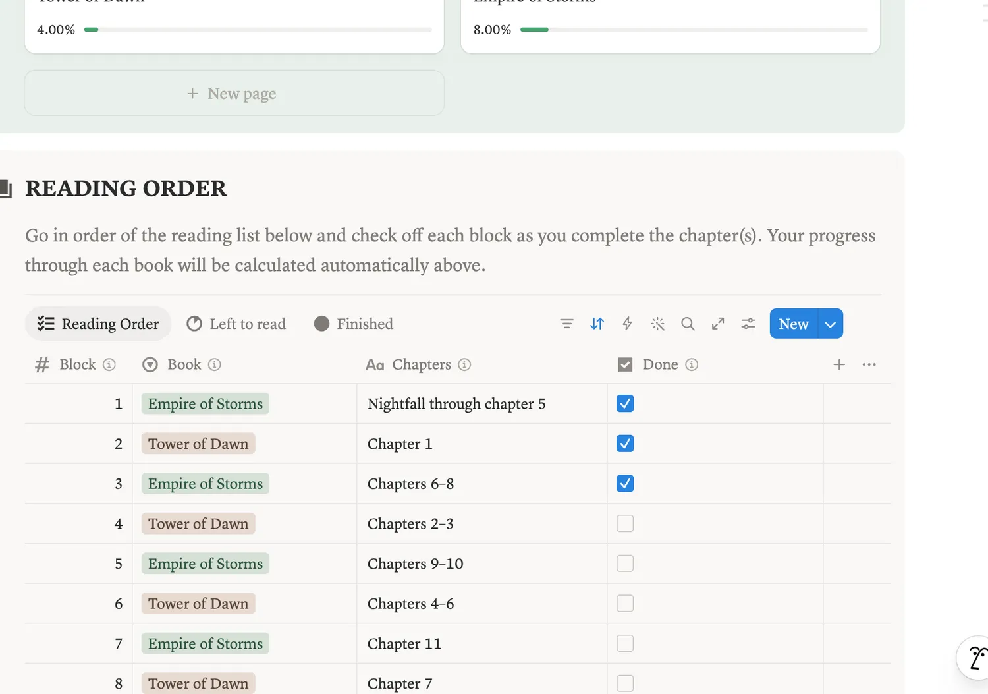Click the Chapters 6-8 cell
The image size is (988, 694).
coord(482,484)
